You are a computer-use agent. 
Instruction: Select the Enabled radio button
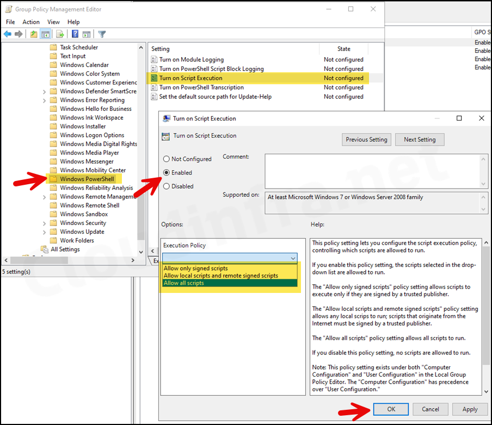[167, 173]
